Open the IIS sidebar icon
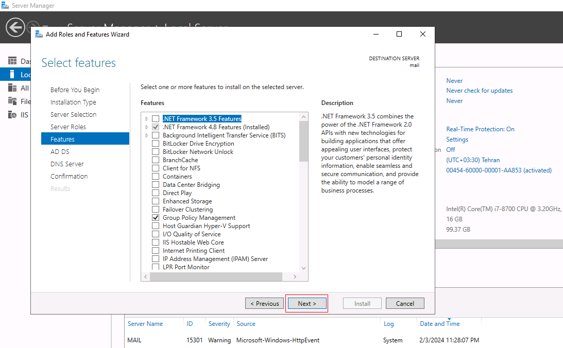563x348 pixels. 12,115
